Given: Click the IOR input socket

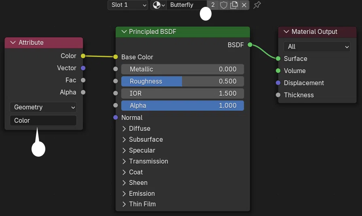Looking at the screenshot, I should 116,93.
